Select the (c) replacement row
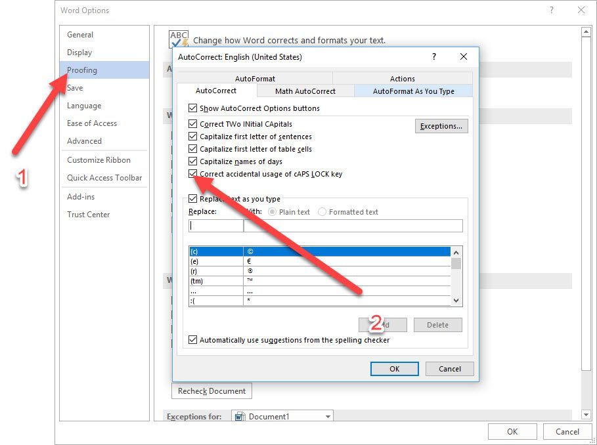This screenshot has height=445, width=597. pyautogui.click(x=320, y=251)
